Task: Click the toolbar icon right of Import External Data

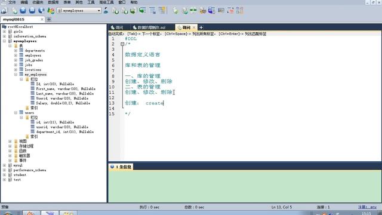Action: click(125, 11)
